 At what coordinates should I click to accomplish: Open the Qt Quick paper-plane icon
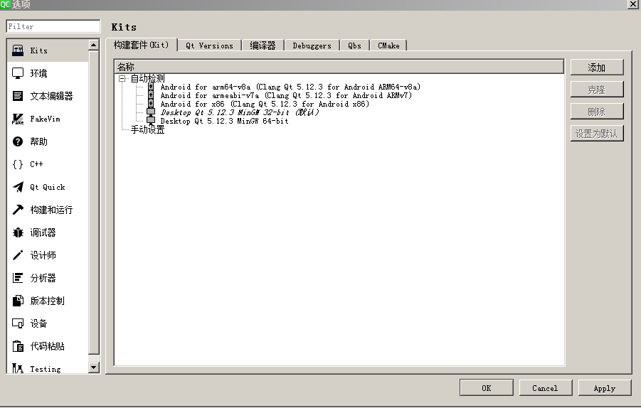tap(18, 187)
